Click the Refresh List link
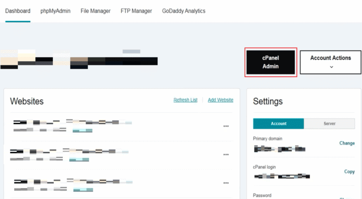This screenshot has height=199, width=362. 185,100
